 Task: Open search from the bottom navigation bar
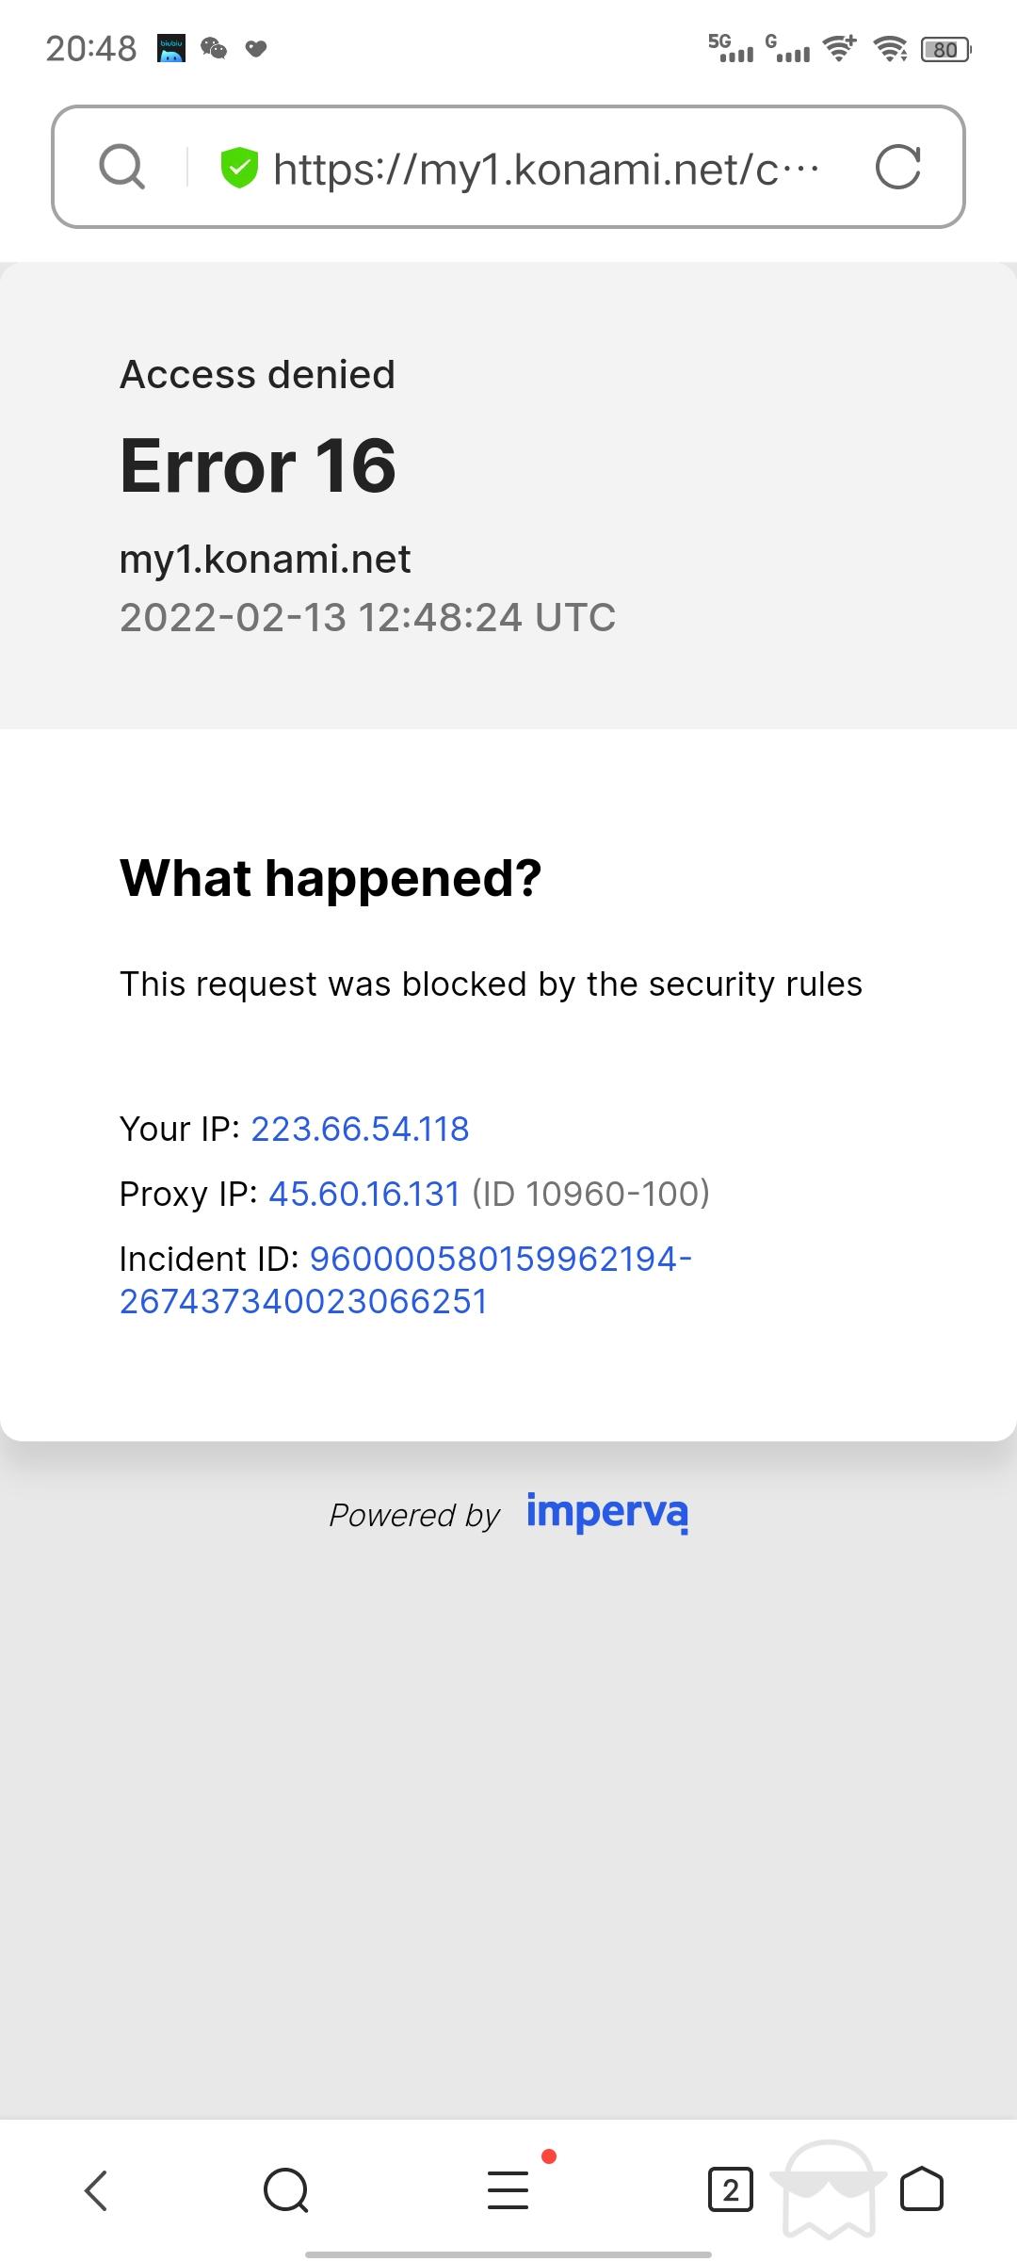[286, 2189]
